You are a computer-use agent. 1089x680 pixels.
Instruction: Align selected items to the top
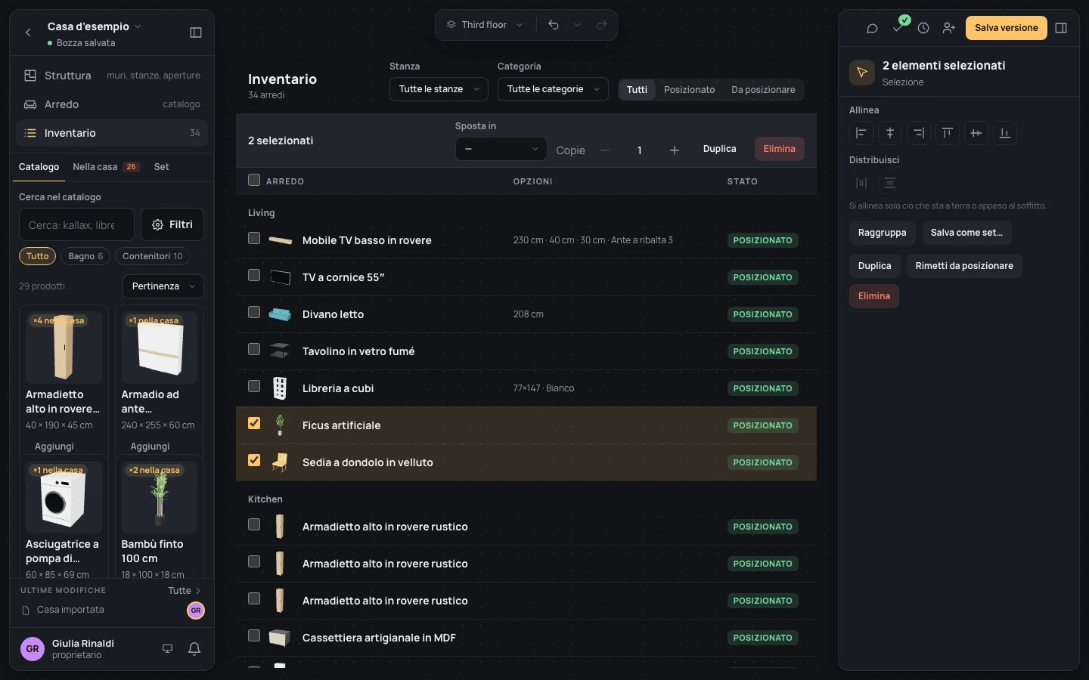click(948, 133)
